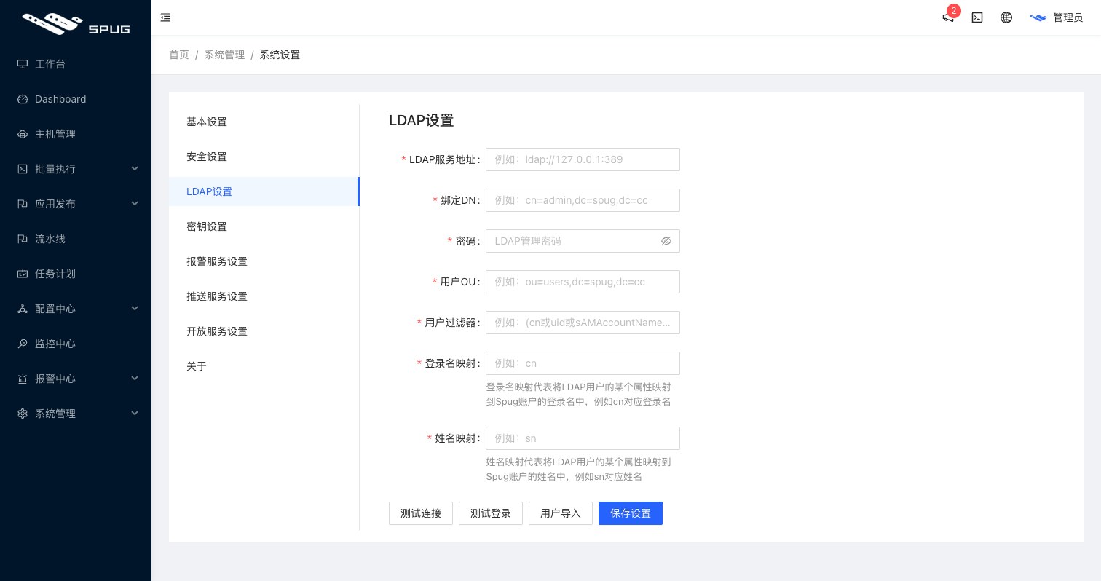1101x581 pixels.
Task: Focus the LDAP服务地址 input field
Action: tap(583, 159)
